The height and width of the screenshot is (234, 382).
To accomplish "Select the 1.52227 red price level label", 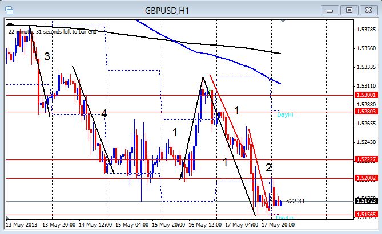I will pyautogui.click(x=367, y=159).
